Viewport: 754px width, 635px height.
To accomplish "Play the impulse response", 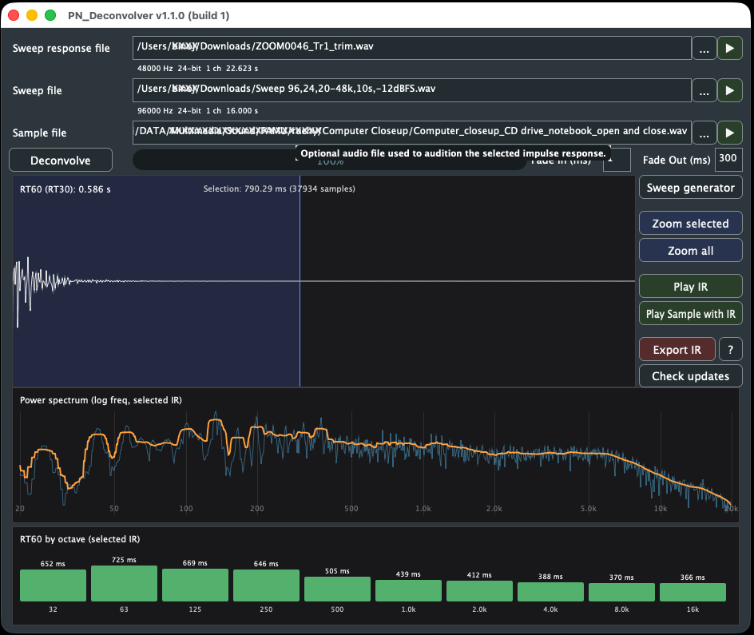I will (691, 287).
